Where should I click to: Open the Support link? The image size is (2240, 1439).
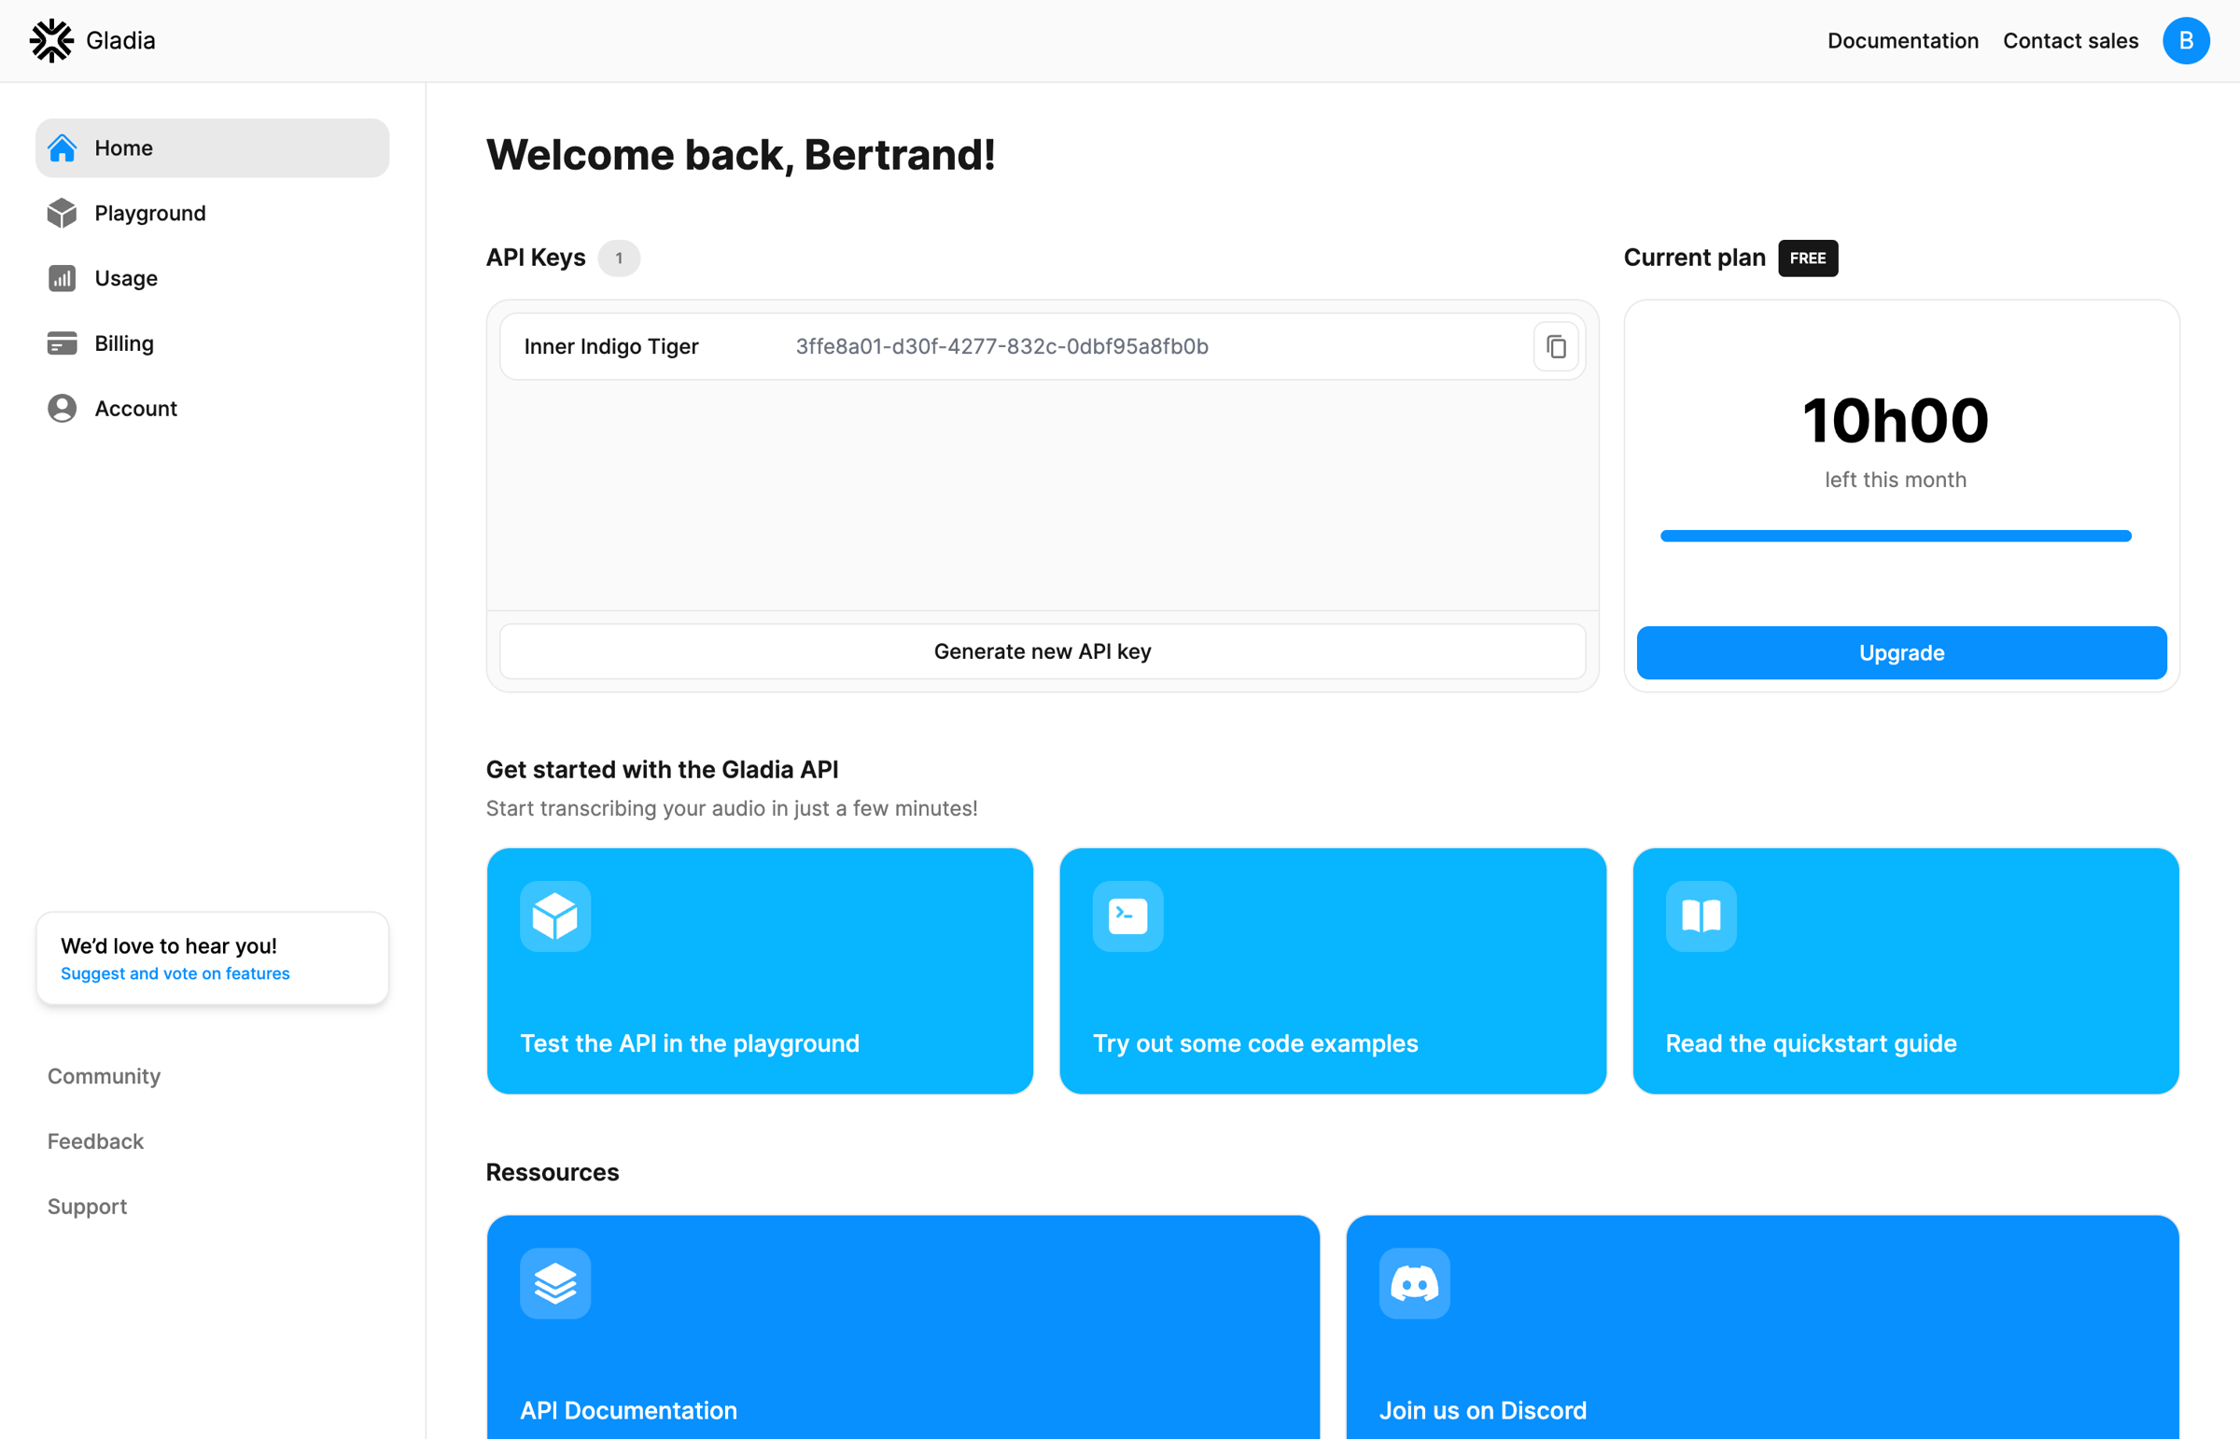(87, 1207)
